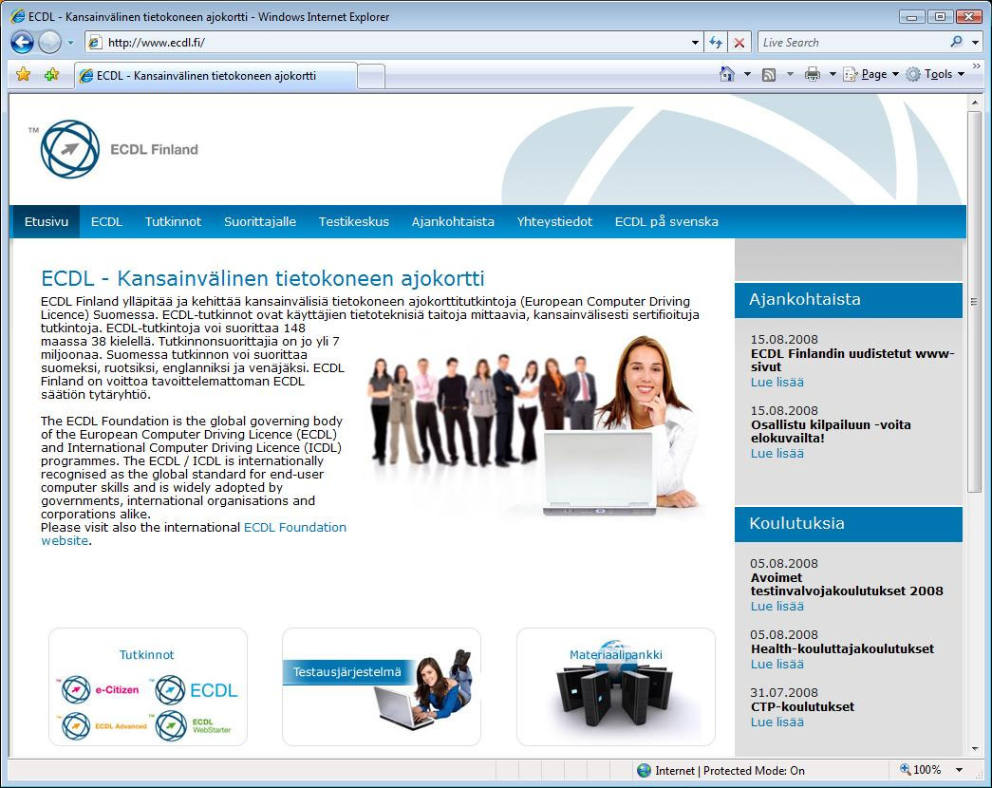This screenshot has width=992, height=788.
Task: Open the address bar history dropdown
Action: (x=695, y=43)
